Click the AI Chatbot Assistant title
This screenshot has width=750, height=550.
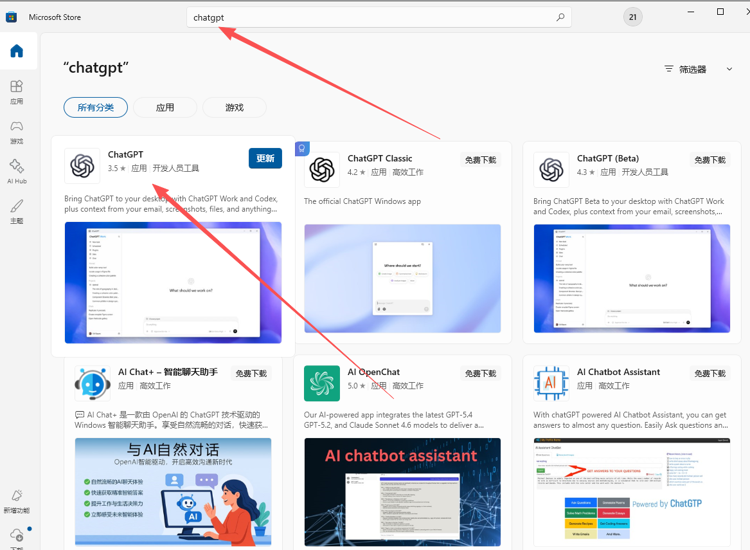point(618,372)
